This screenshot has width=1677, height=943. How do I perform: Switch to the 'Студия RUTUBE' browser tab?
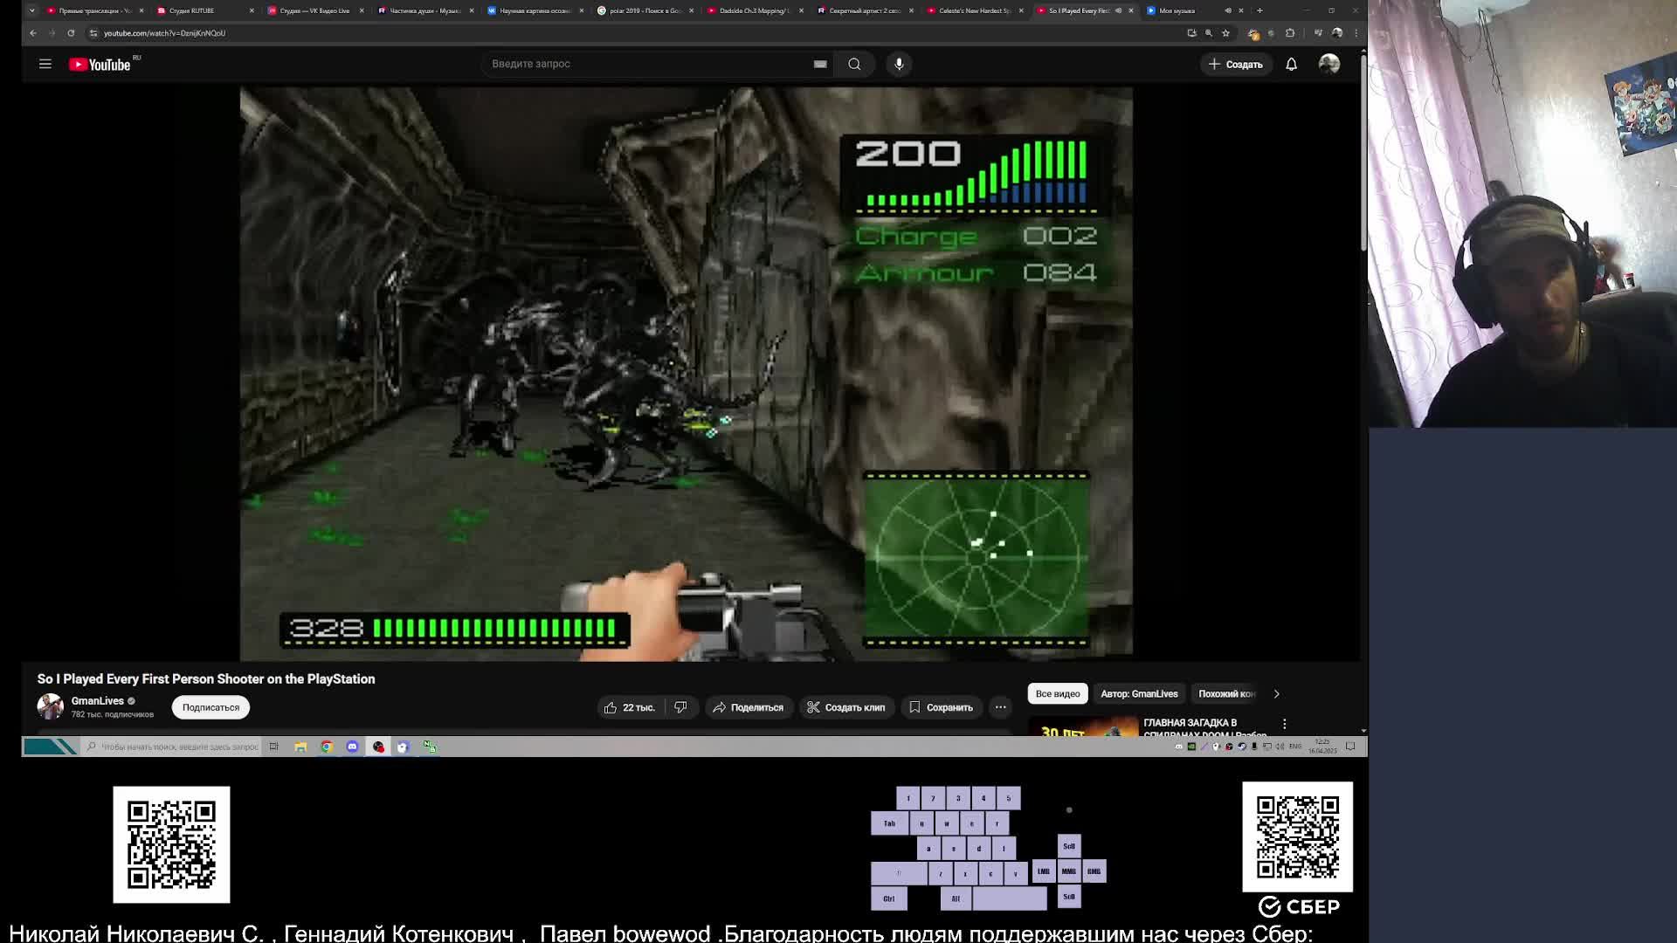tap(192, 10)
